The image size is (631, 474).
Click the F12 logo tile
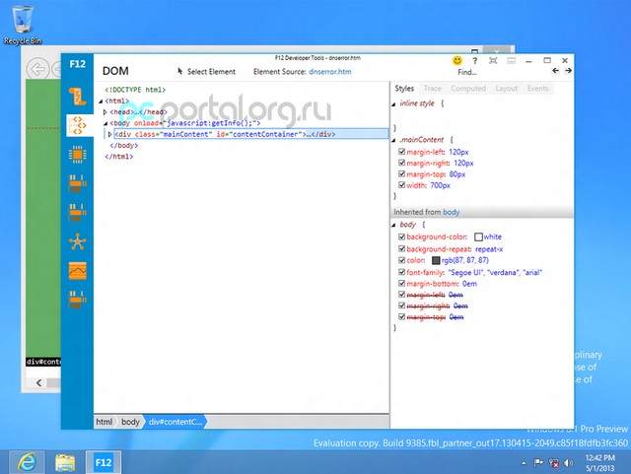(x=77, y=64)
